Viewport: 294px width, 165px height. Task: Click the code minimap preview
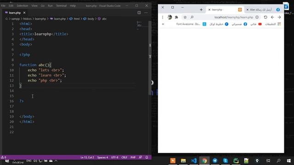click(x=139, y=26)
